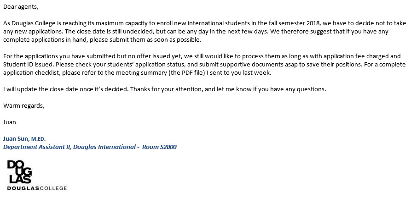Click the "Dear agents," greeting
This screenshot has width=411, height=198.
(x=21, y=7)
